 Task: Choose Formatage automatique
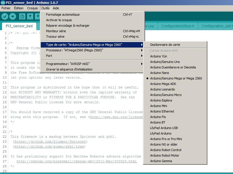92,14
